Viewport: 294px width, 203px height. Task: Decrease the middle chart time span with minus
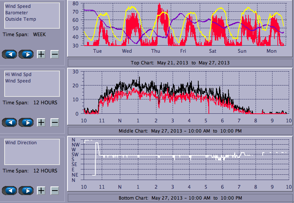(55, 122)
